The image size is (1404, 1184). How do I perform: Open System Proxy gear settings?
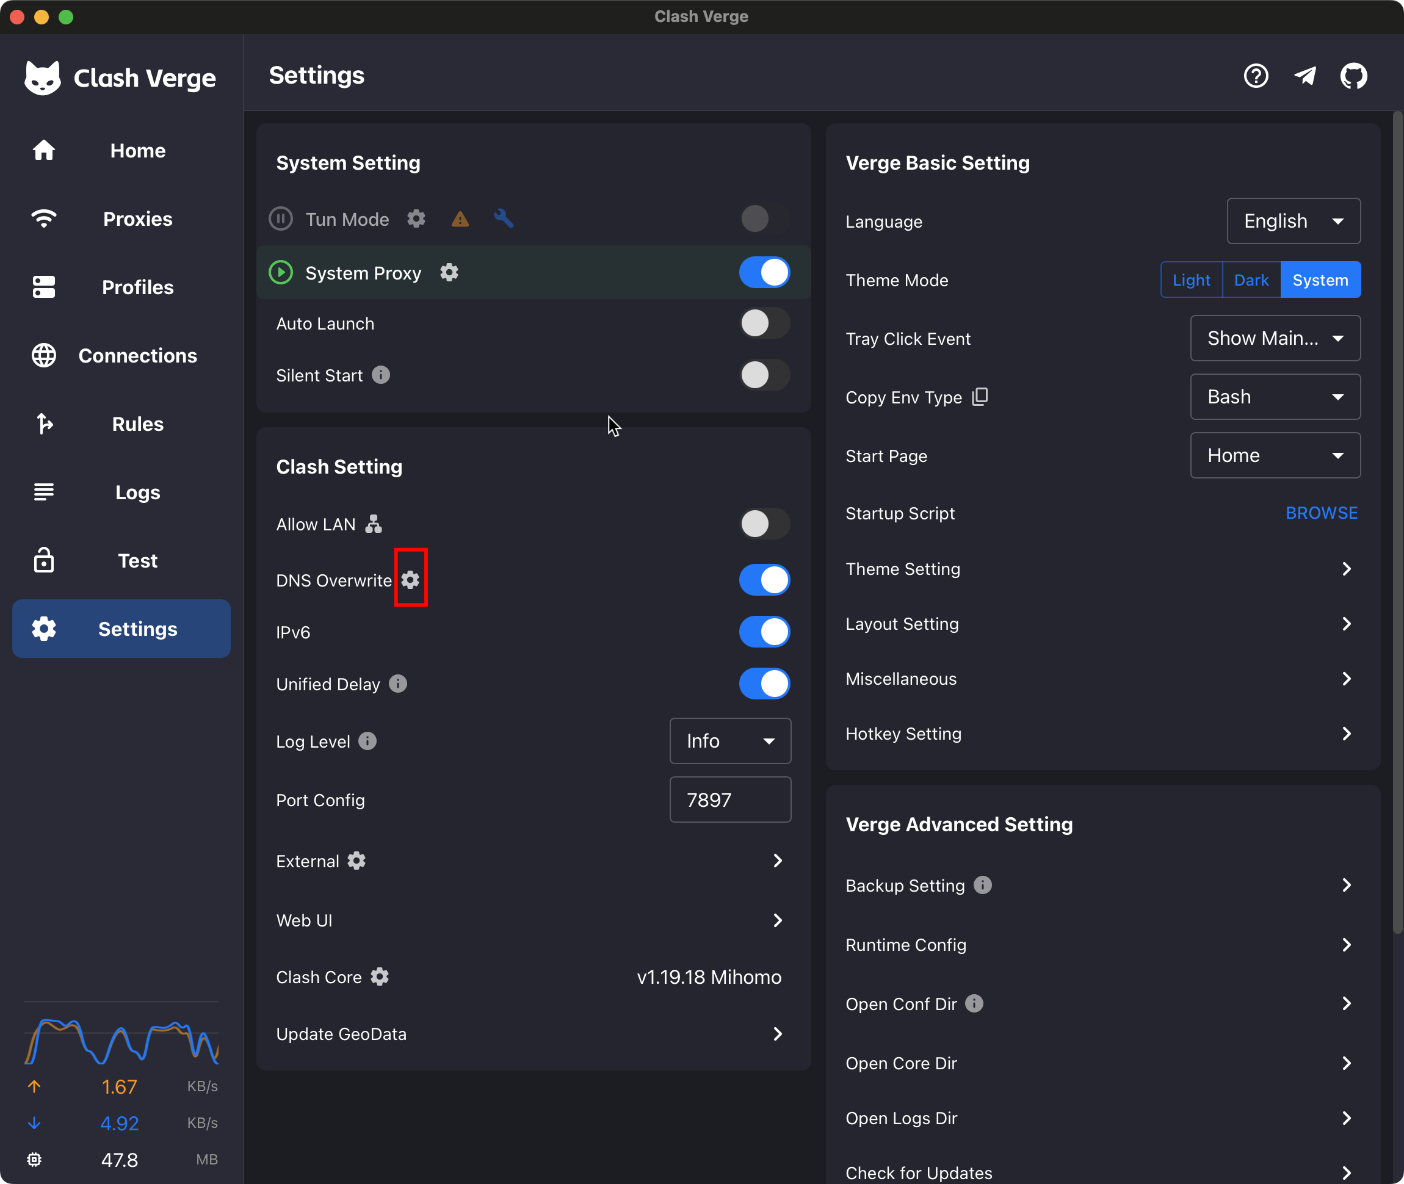(x=449, y=273)
